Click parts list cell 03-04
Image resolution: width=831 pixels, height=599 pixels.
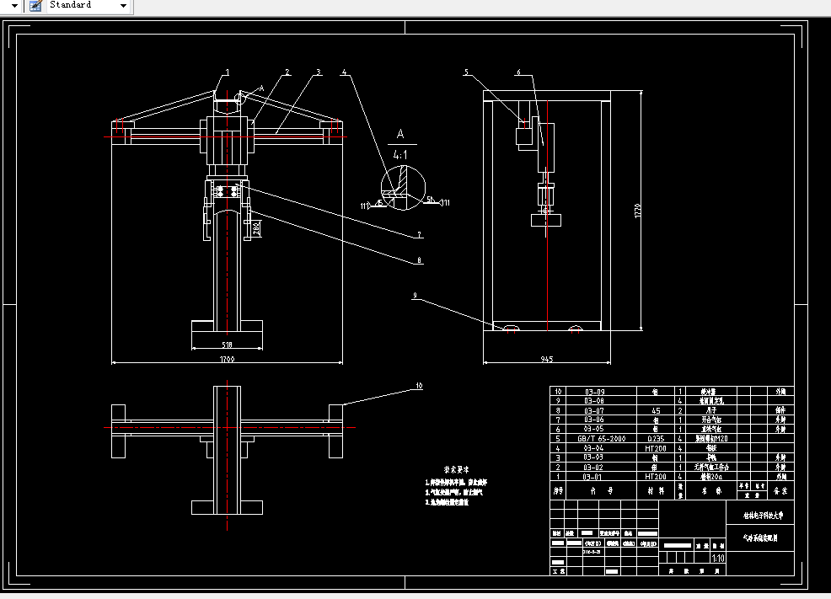(594, 448)
